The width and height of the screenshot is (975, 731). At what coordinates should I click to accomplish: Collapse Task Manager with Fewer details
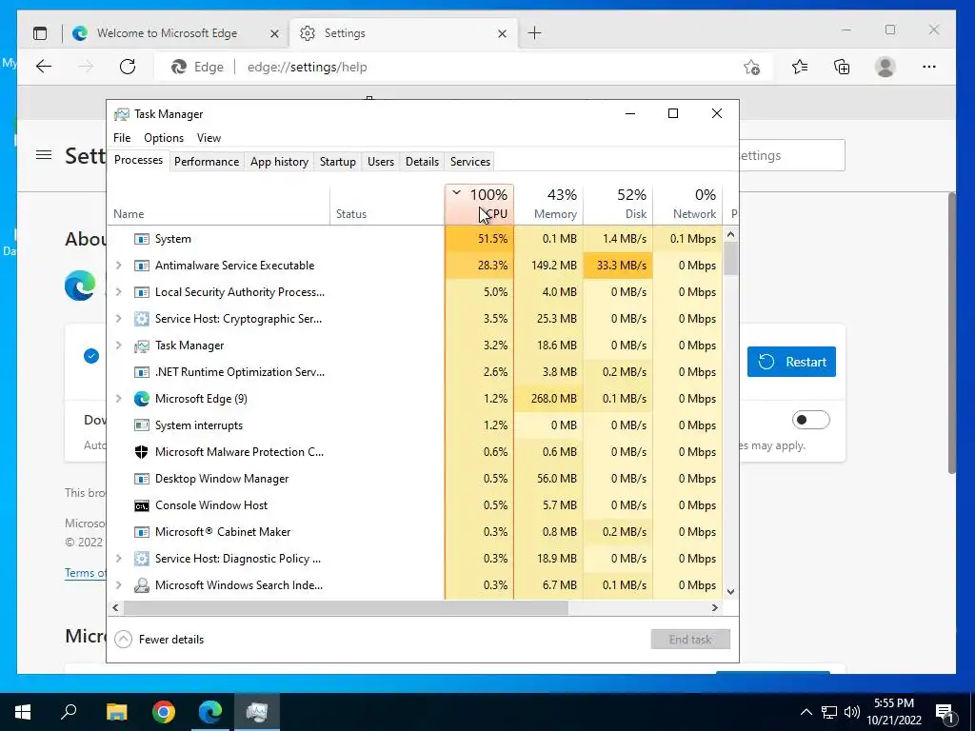159,639
